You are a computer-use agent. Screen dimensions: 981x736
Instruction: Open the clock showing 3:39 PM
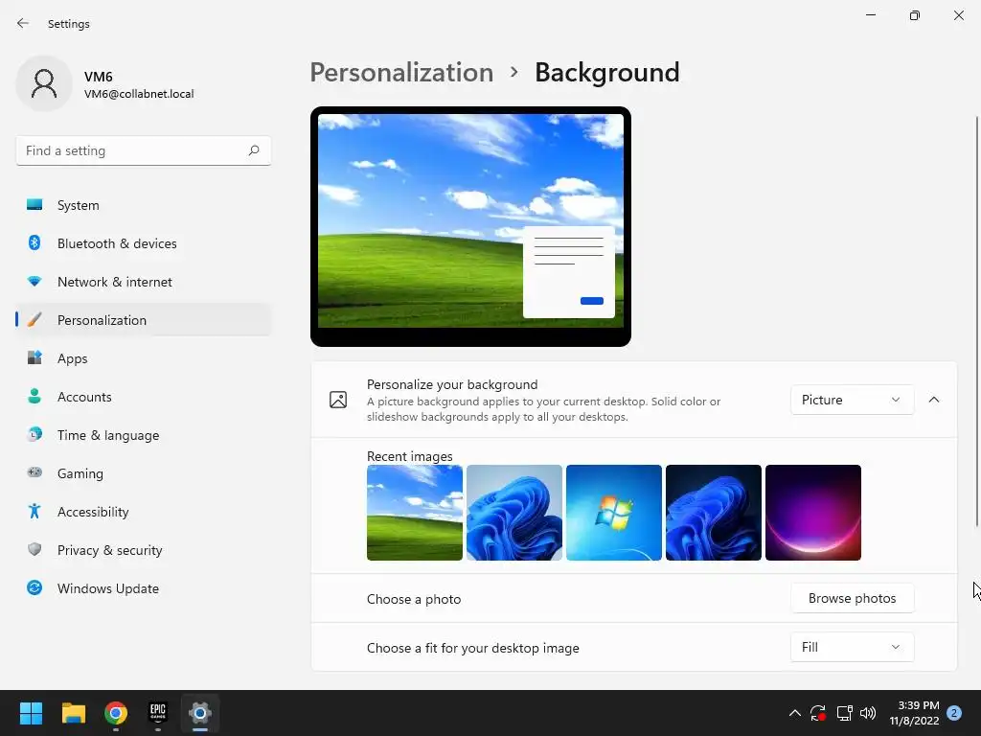click(914, 713)
